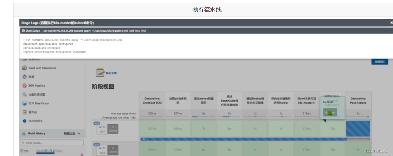Image resolution: width=393 pixels, height=156 pixels.
Task: Click the 210ms cell of build #33
Action: click(178, 149)
